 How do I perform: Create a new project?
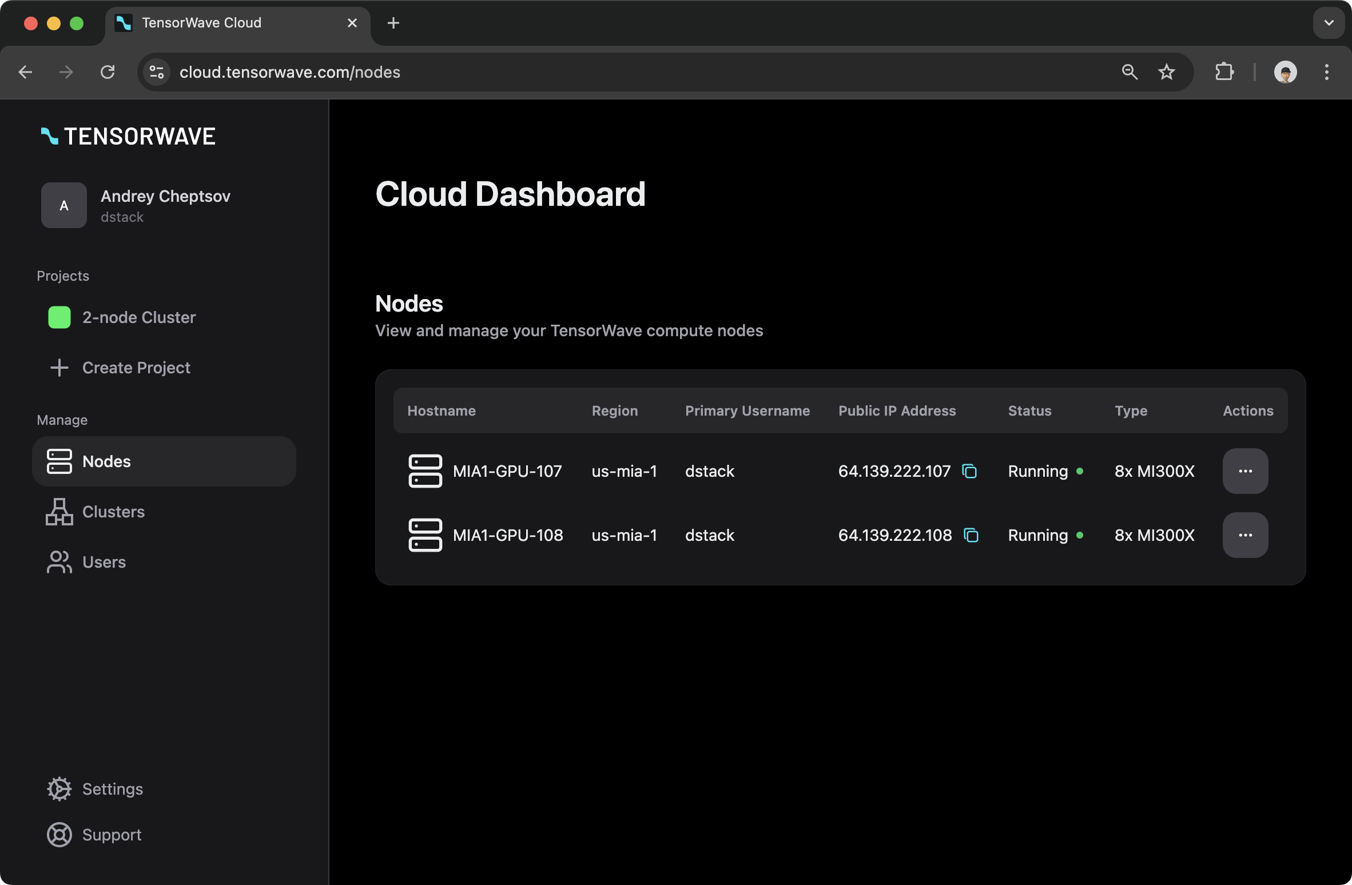(164, 368)
